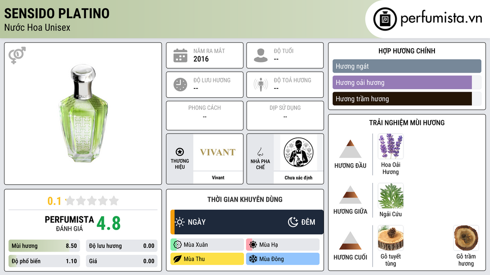Click the Hương đầu pyramid icon
Image resolution: width=490 pixels, height=275 pixels.
[x=350, y=149]
